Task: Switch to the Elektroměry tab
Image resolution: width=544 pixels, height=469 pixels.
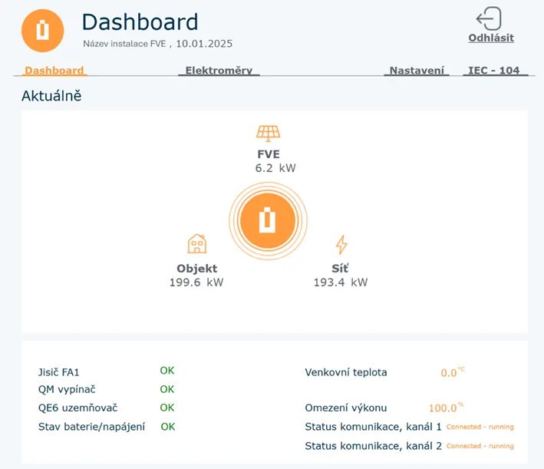Action: point(219,71)
